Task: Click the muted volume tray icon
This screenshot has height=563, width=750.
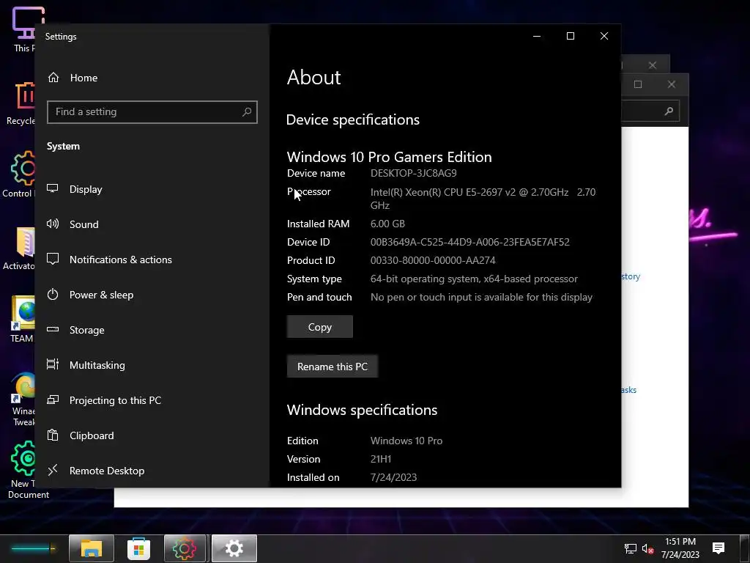Action: coord(647,548)
